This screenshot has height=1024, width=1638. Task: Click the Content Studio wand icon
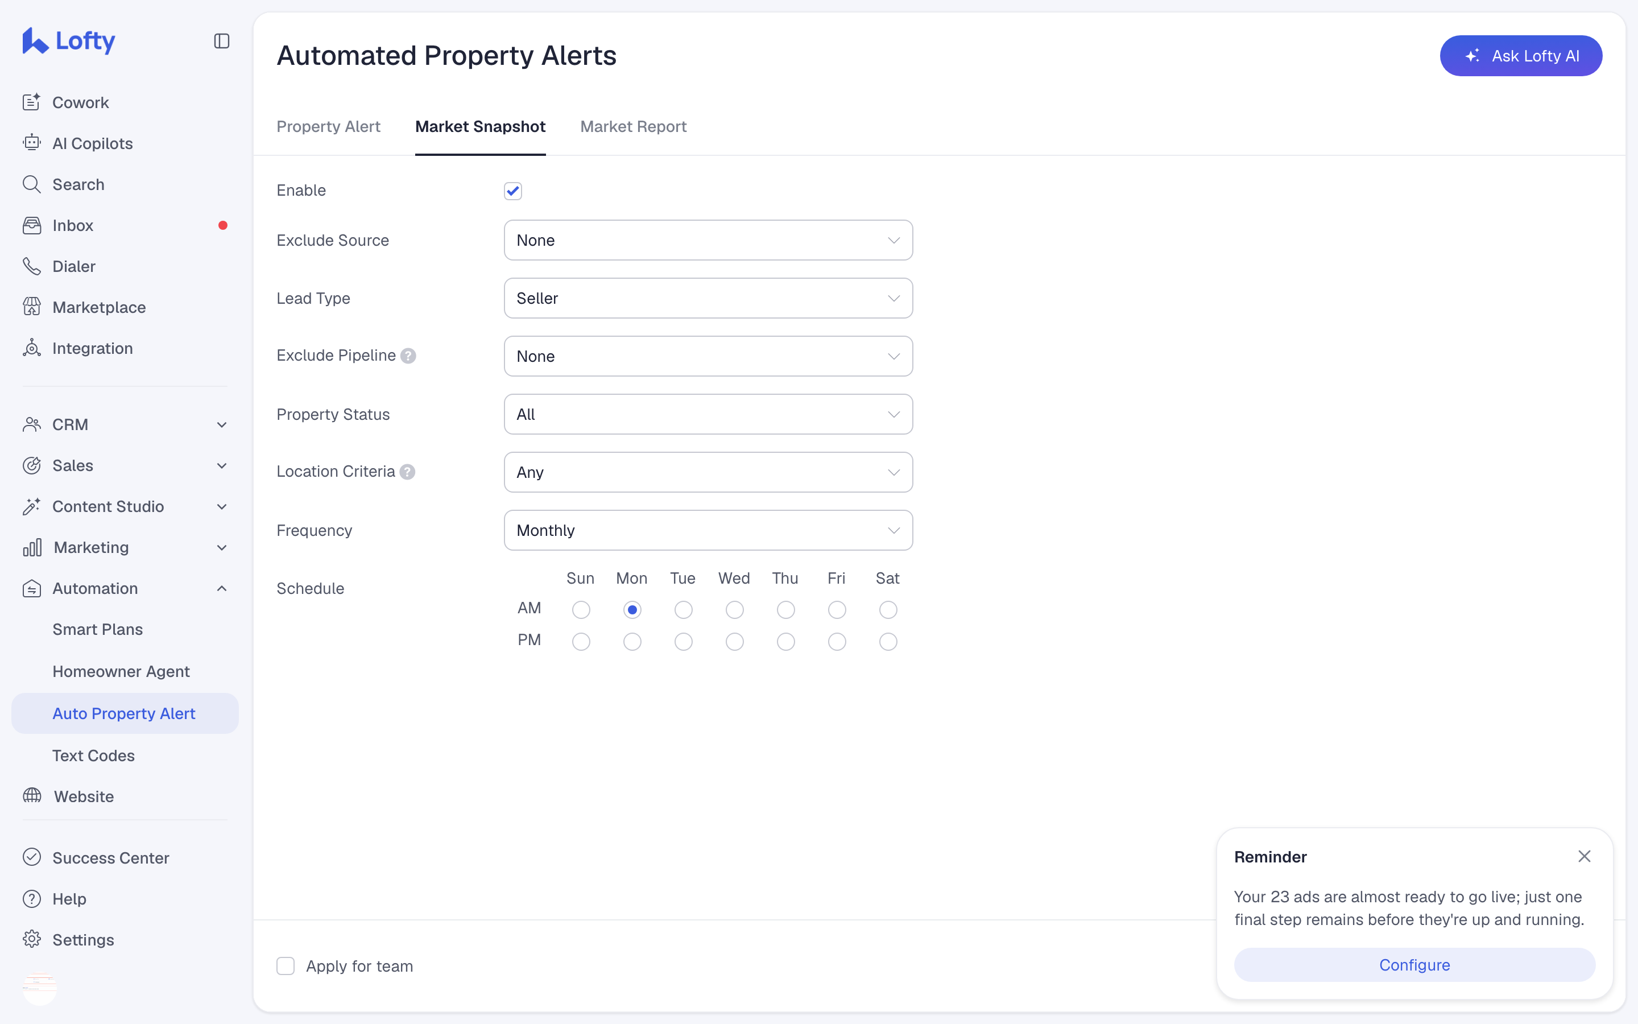point(32,506)
